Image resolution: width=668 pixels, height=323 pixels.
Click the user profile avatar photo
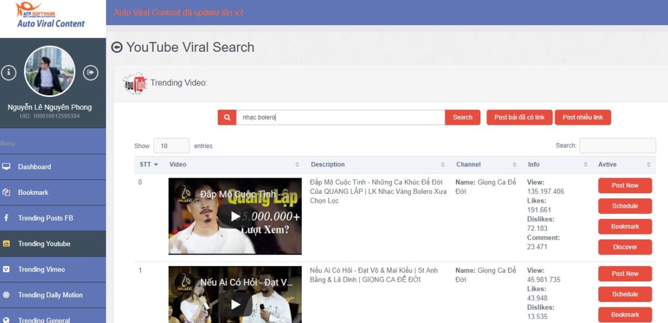click(x=50, y=71)
